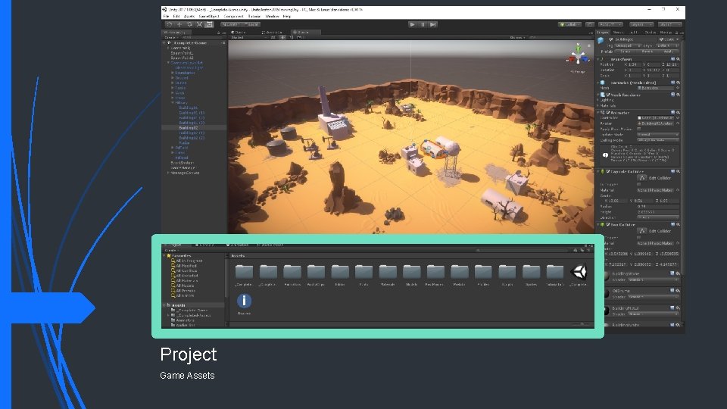Select the Move tool in toolbar
Viewport: 727px width, 409px height.
click(179, 24)
